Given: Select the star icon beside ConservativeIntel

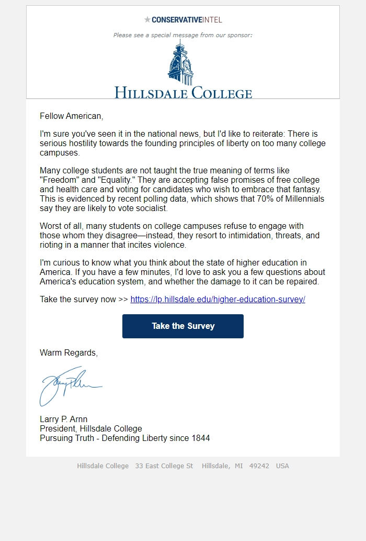Looking at the screenshot, I should (147, 19).
